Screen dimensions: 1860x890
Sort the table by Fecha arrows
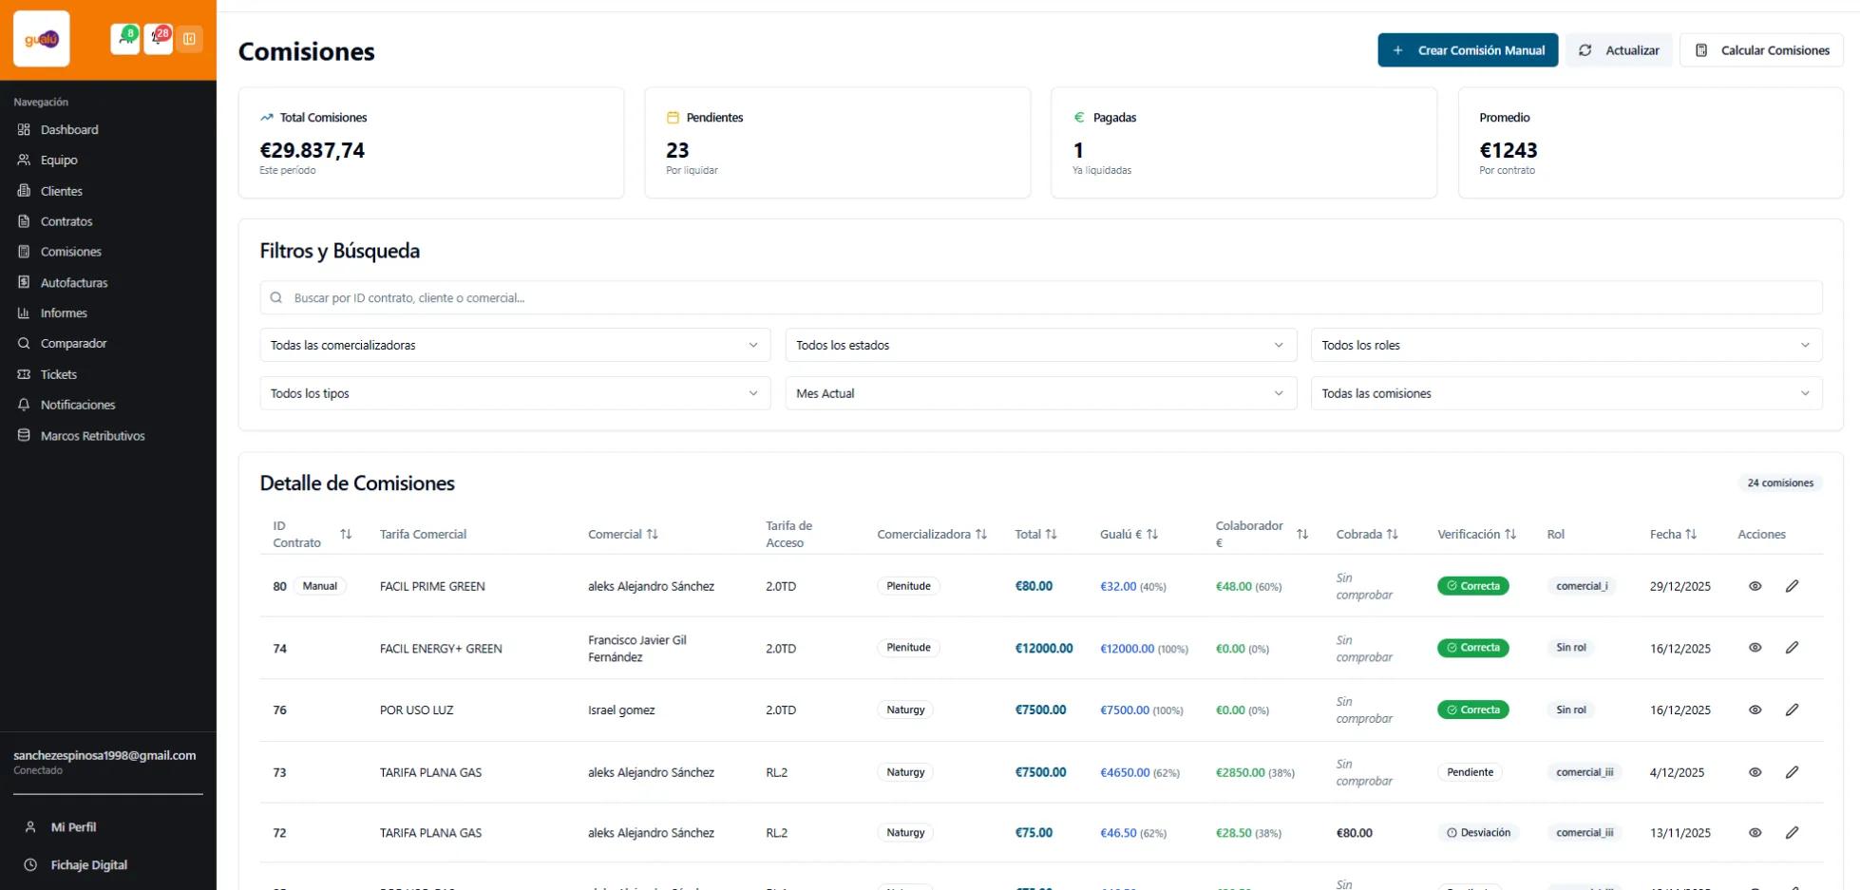point(1690,535)
